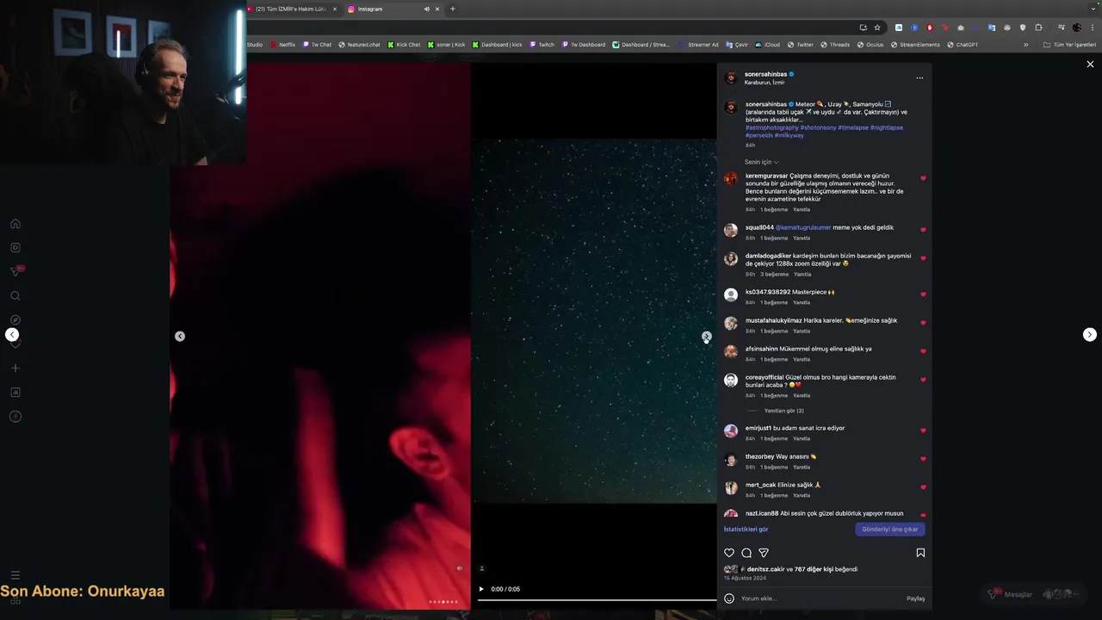Image resolution: width=1102 pixels, height=620 pixels.
Task: Click 'Gönderiyi öne çıkar' button
Action: (x=890, y=530)
